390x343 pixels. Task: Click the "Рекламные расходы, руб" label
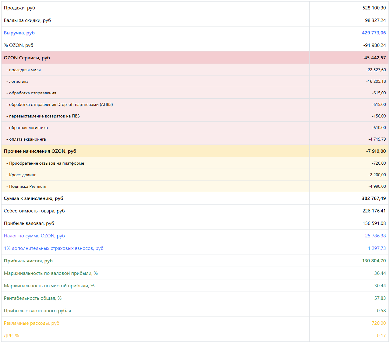[31, 323]
